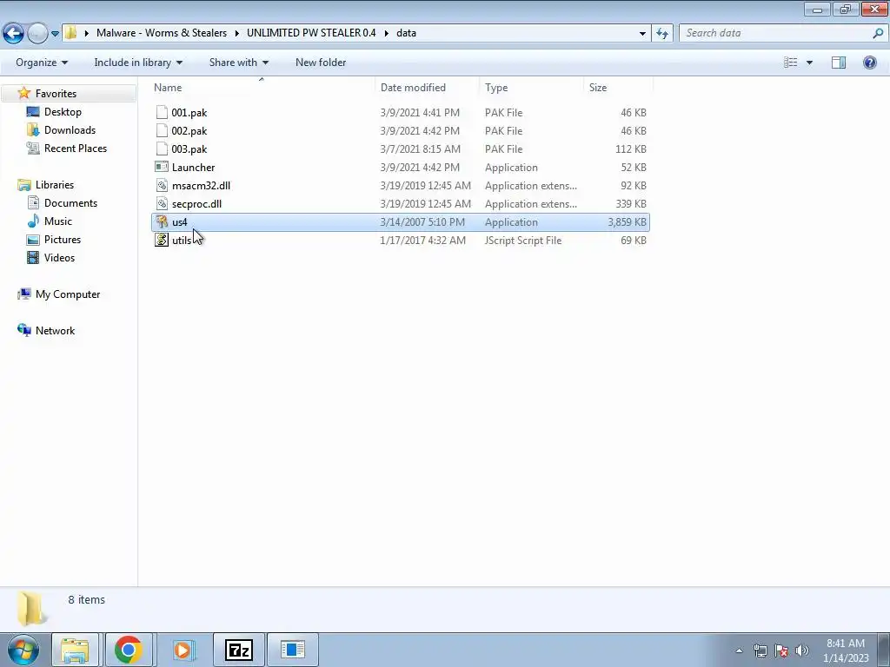Select the utils JScript file icon

coord(162,240)
